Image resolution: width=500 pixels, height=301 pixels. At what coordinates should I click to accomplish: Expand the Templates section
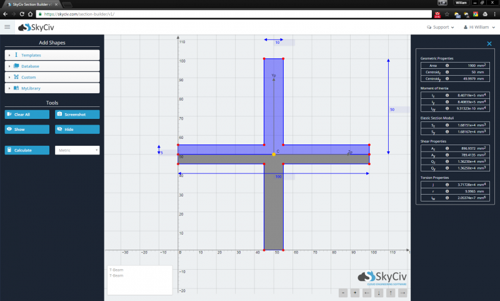52,55
